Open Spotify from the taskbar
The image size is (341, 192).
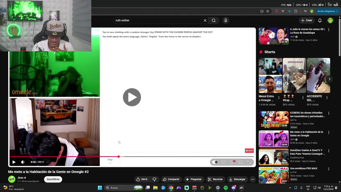click(226, 188)
